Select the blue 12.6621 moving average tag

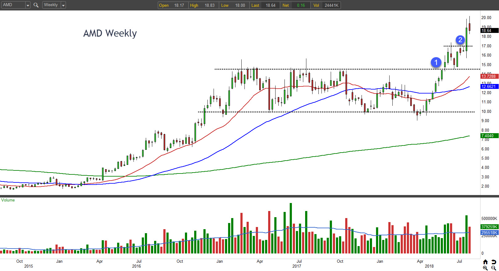(489, 86)
